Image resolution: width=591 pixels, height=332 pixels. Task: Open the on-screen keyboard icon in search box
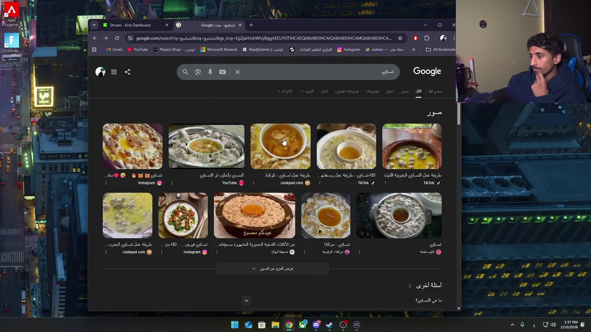(223, 72)
